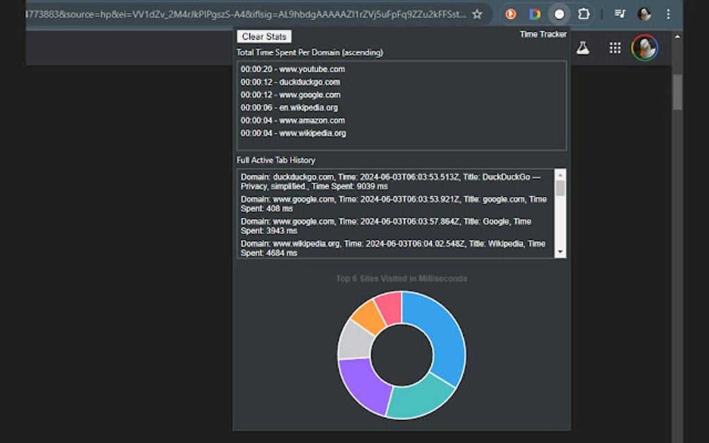
Task: Toggle the circled Time Tracker toolbar icon
Action: coord(559,14)
